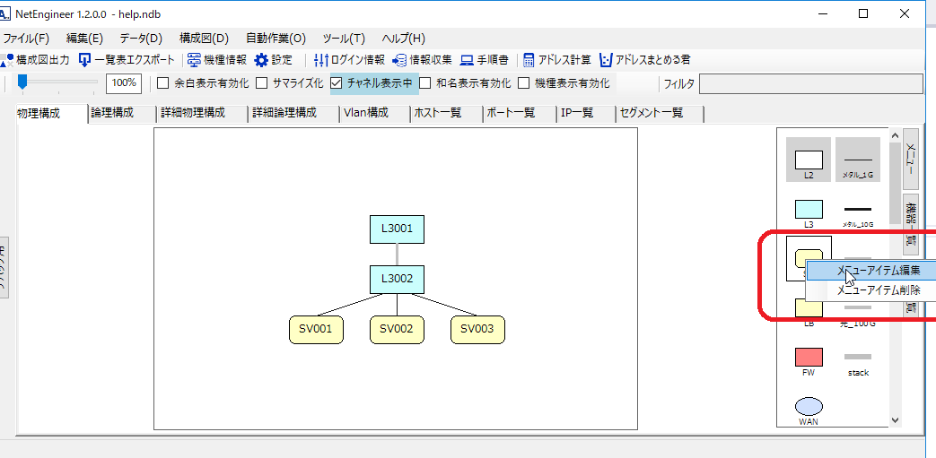
Task: Switch to the Vlan構成 tab
Action: pyautogui.click(x=365, y=113)
